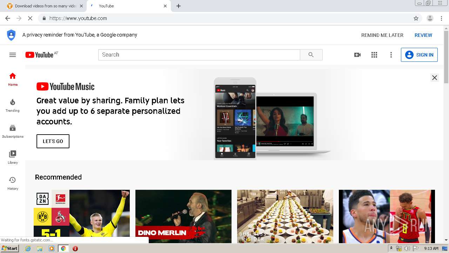Click the privacy shield icon
The width and height of the screenshot is (449, 253).
click(x=11, y=35)
